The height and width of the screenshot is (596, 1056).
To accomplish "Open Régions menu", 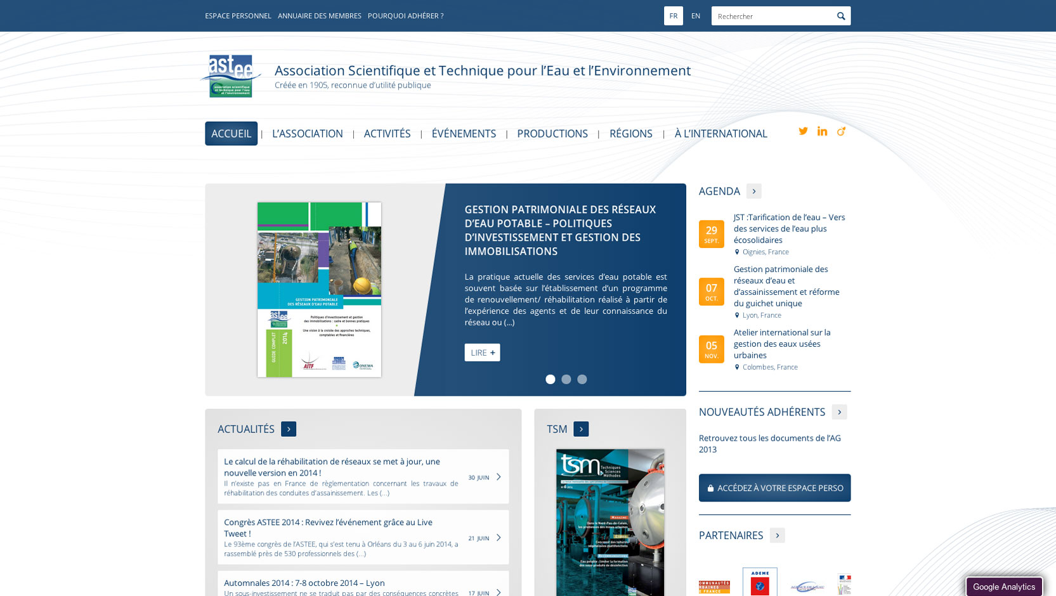I will pyautogui.click(x=631, y=134).
